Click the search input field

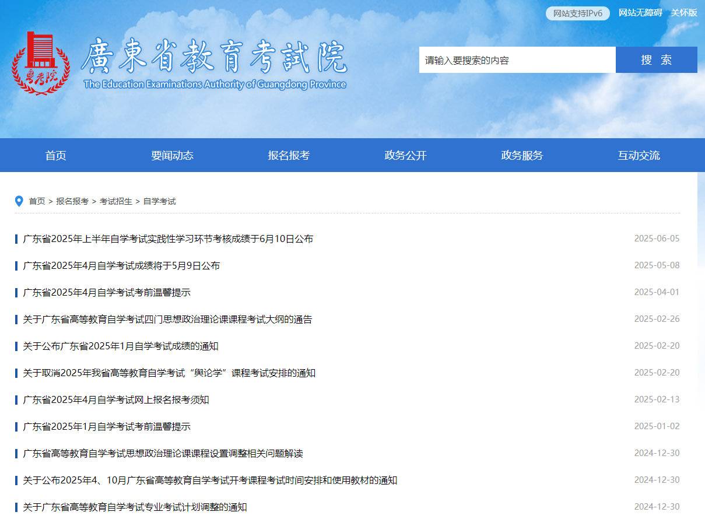click(516, 59)
